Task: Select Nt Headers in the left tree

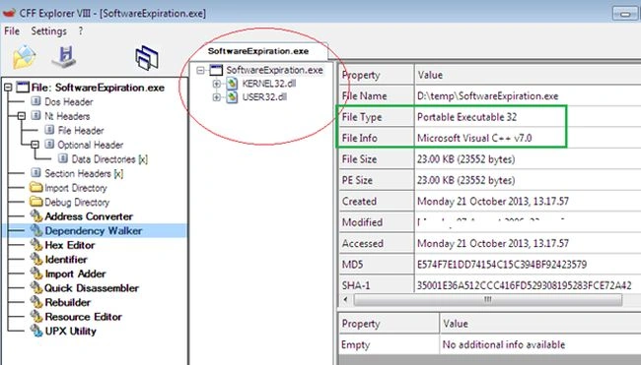Action: (x=67, y=116)
